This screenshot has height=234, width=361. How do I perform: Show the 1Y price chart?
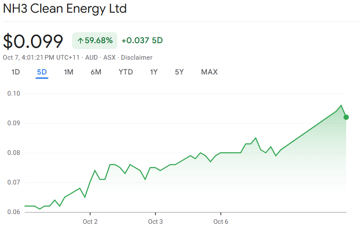[154, 72]
